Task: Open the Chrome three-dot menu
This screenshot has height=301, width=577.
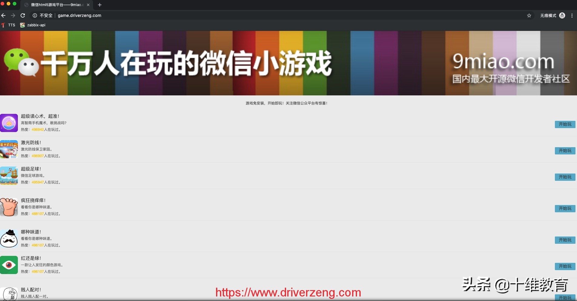Action: click(572, 15)
